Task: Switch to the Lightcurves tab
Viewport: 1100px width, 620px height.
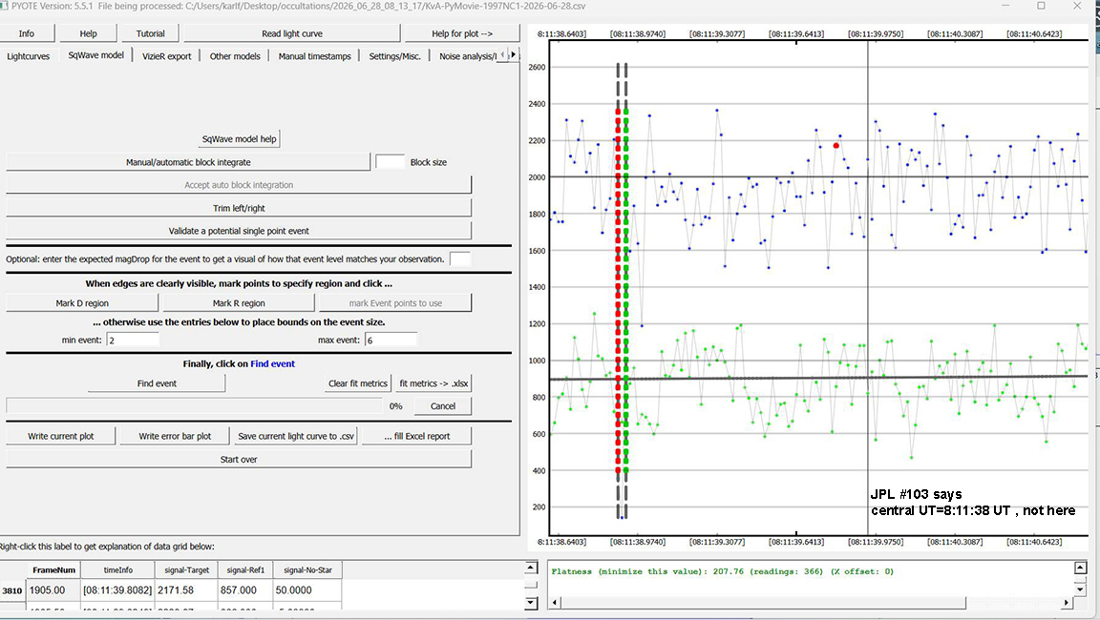Action: [x=29, y=56]
